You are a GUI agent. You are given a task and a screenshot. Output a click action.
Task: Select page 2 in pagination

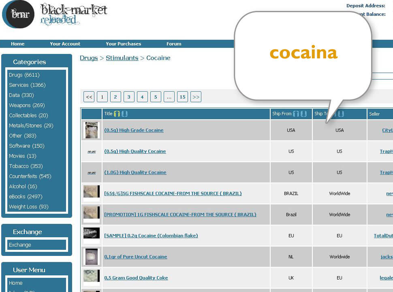click(115, 97)
